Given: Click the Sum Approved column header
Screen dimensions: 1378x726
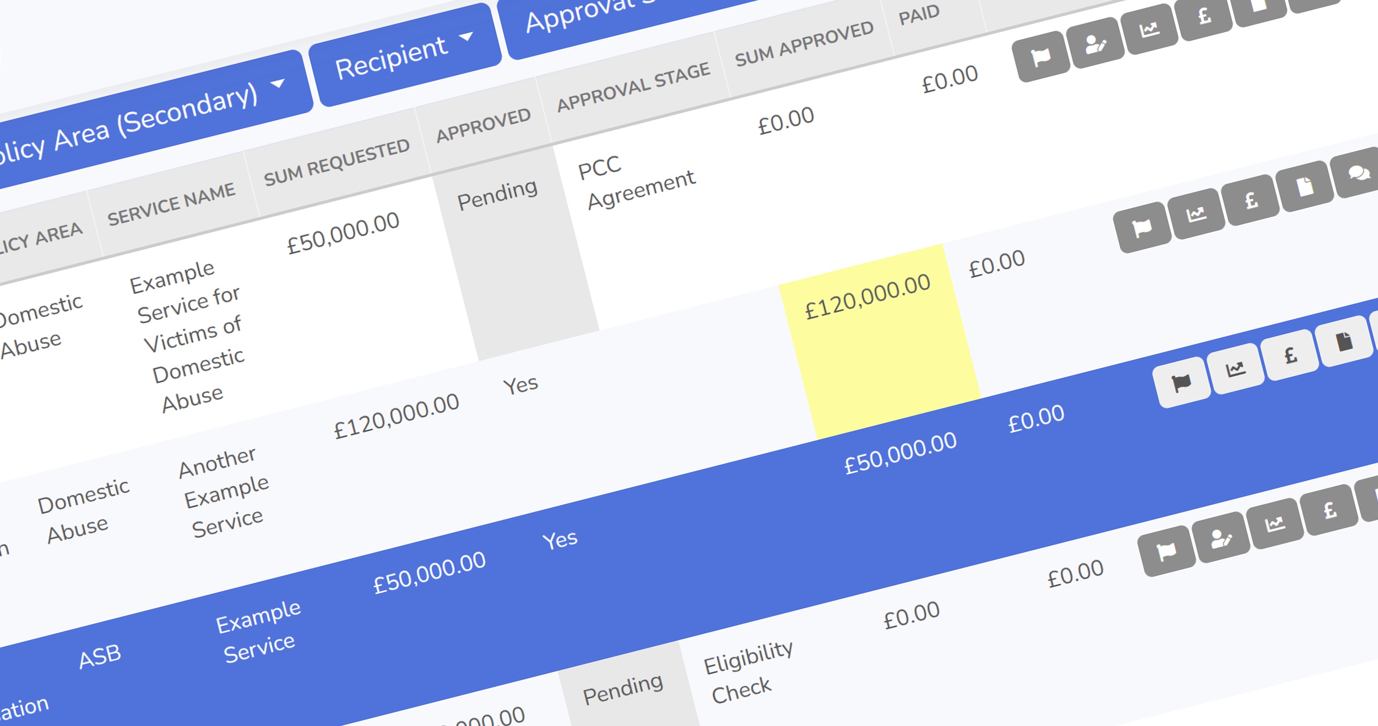Looking at the screenshot, I should pos(804,44).
